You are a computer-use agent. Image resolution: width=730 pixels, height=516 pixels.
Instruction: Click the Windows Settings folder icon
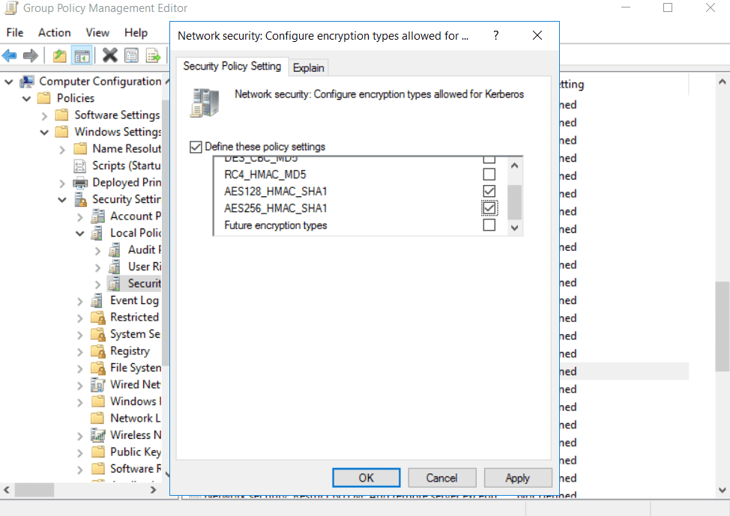click(62, 132)
